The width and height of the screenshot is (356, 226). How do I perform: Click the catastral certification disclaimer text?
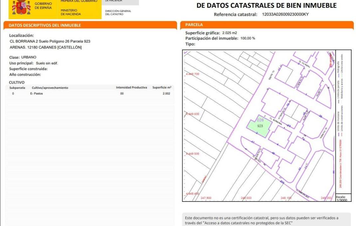point(262,220)
